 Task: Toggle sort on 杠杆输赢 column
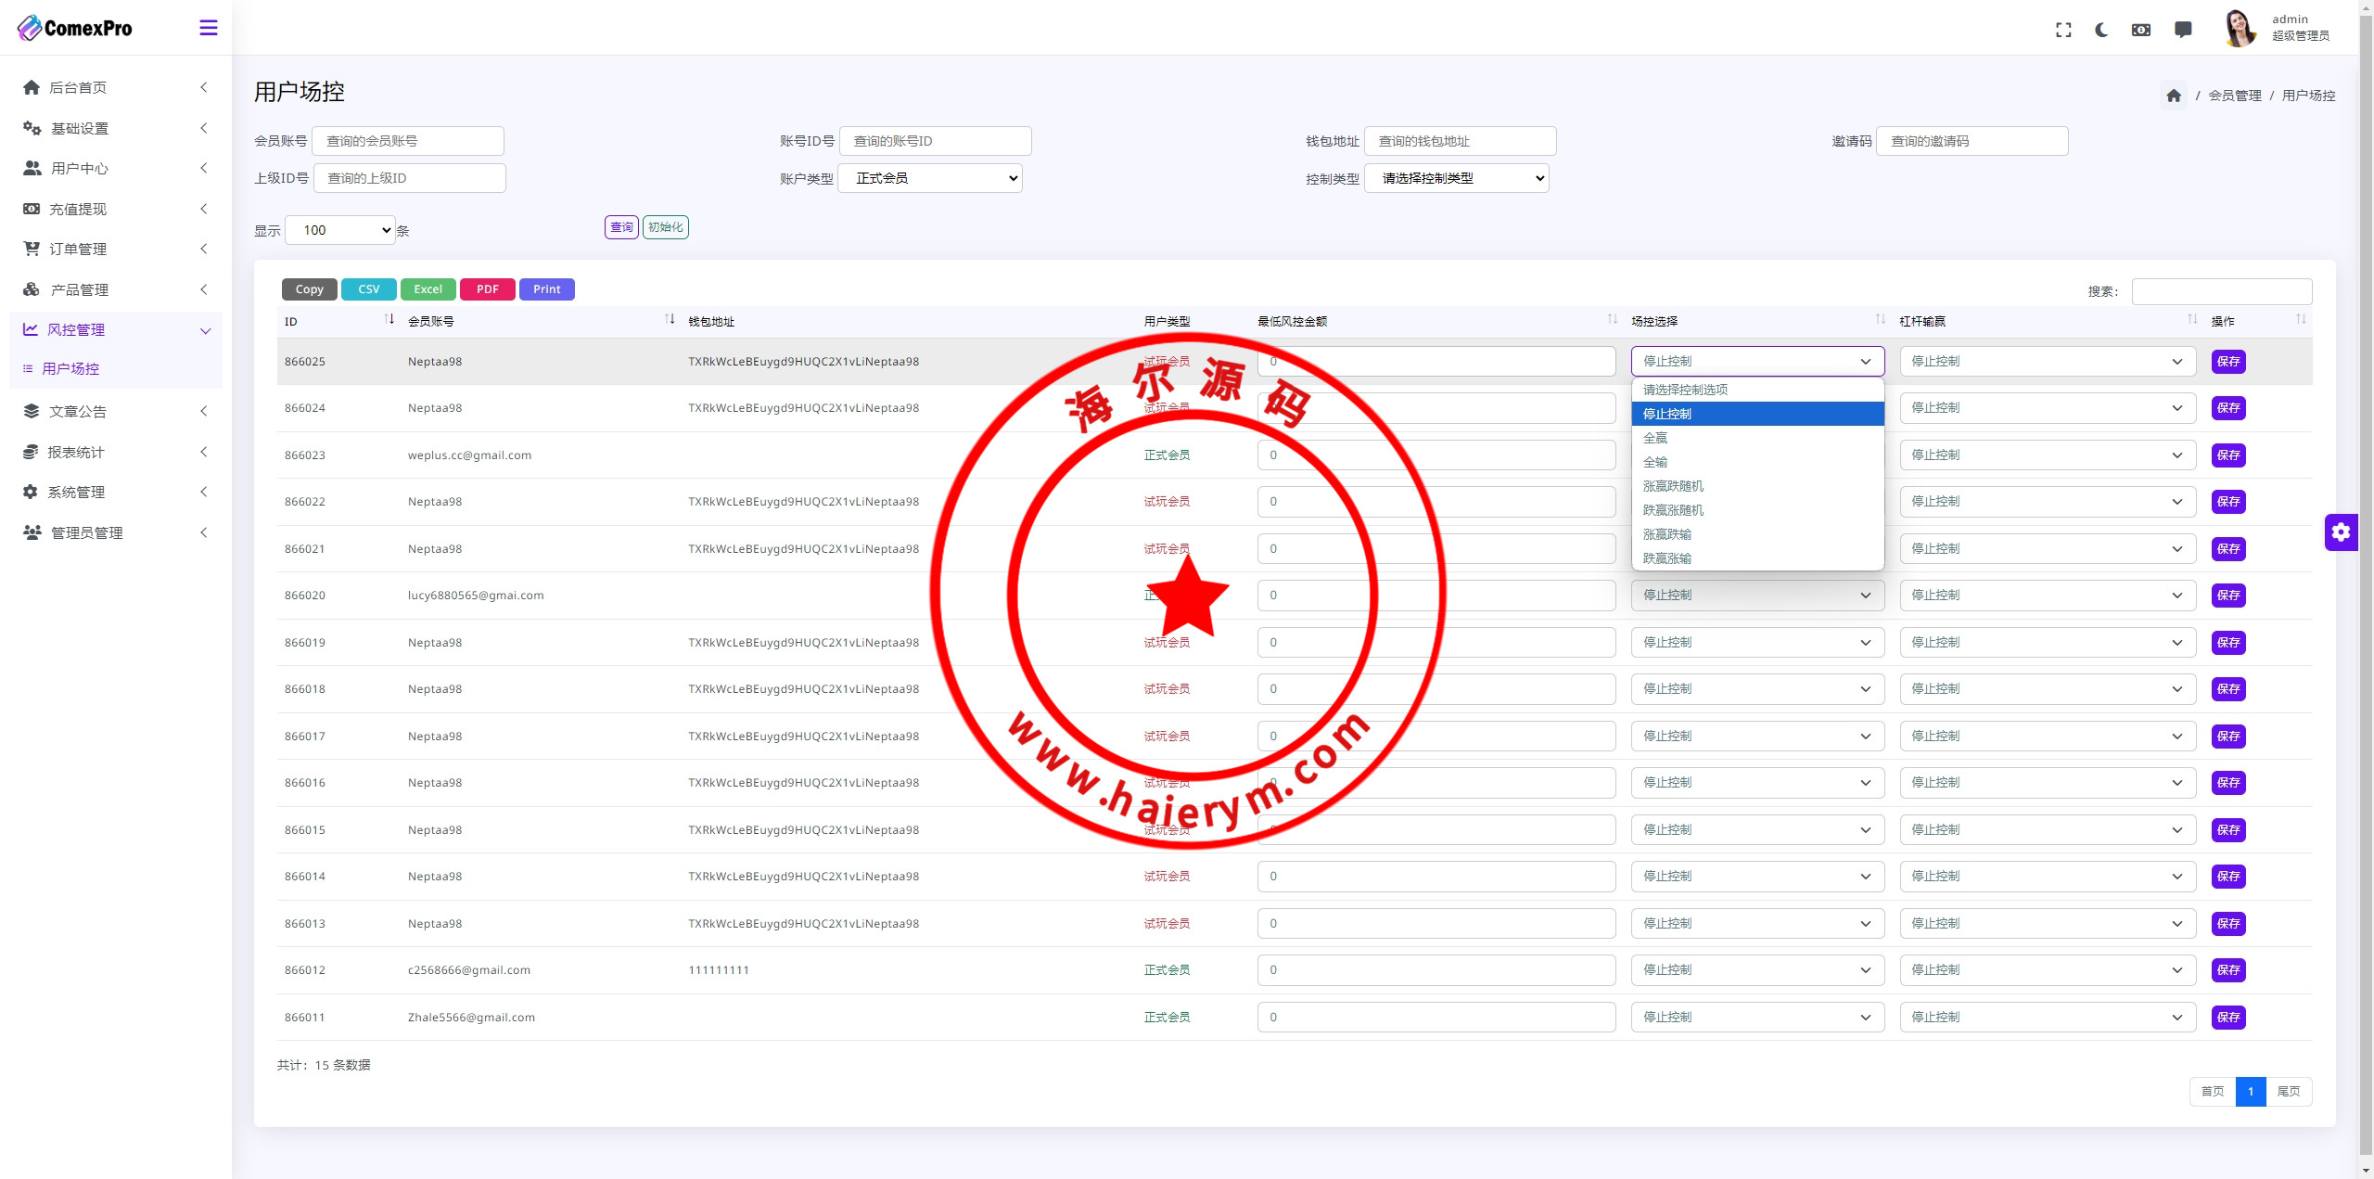click(x=2192, y=320)
